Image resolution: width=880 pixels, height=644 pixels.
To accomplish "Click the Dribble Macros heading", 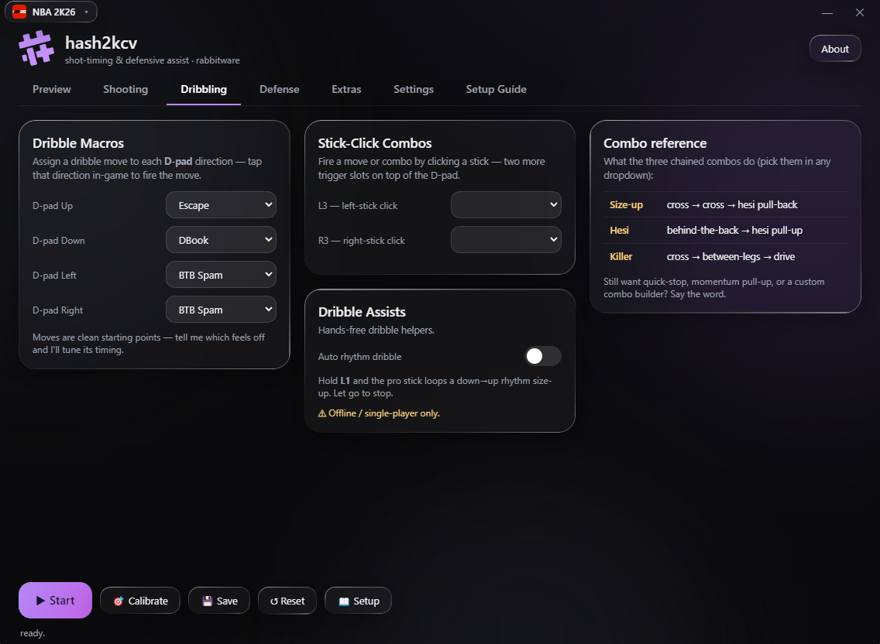I will coord(78,143).
